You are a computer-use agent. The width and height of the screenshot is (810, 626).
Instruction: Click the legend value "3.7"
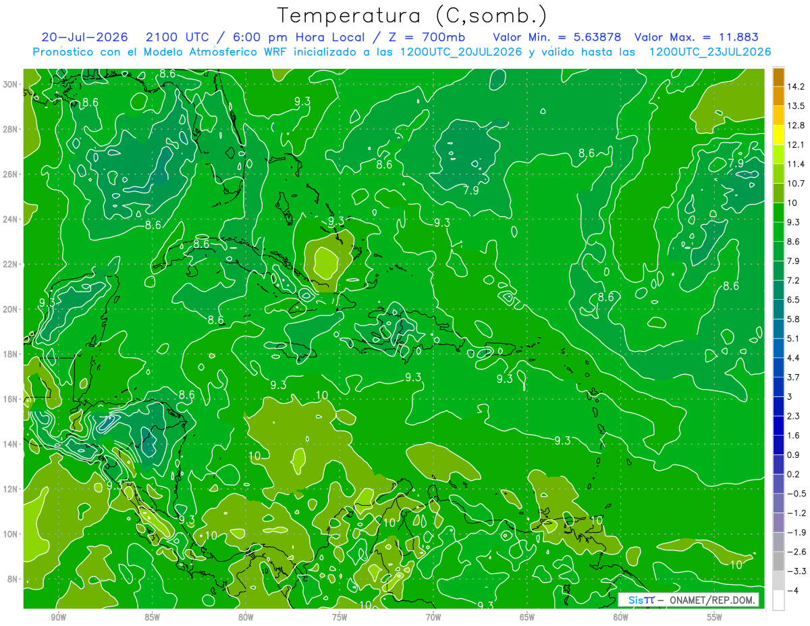[x=794, y=377]
